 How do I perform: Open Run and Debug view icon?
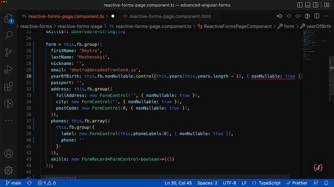pyautogui.click(x=8, y=69)
